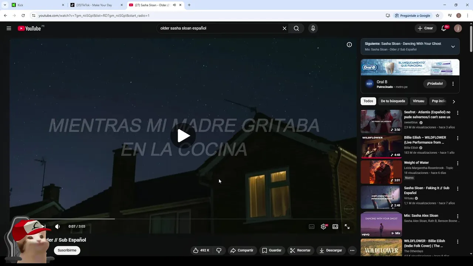The width and height of the screenshot is (473, 266).
Task: Open options for Seafret Atlantis video
Action: (x=457, y=113)
